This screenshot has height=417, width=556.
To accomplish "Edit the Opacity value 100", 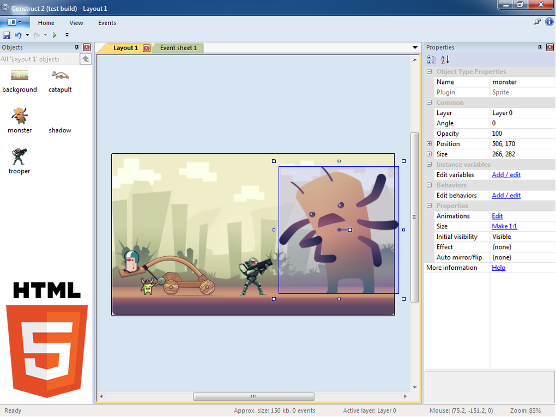I will 523,134.
